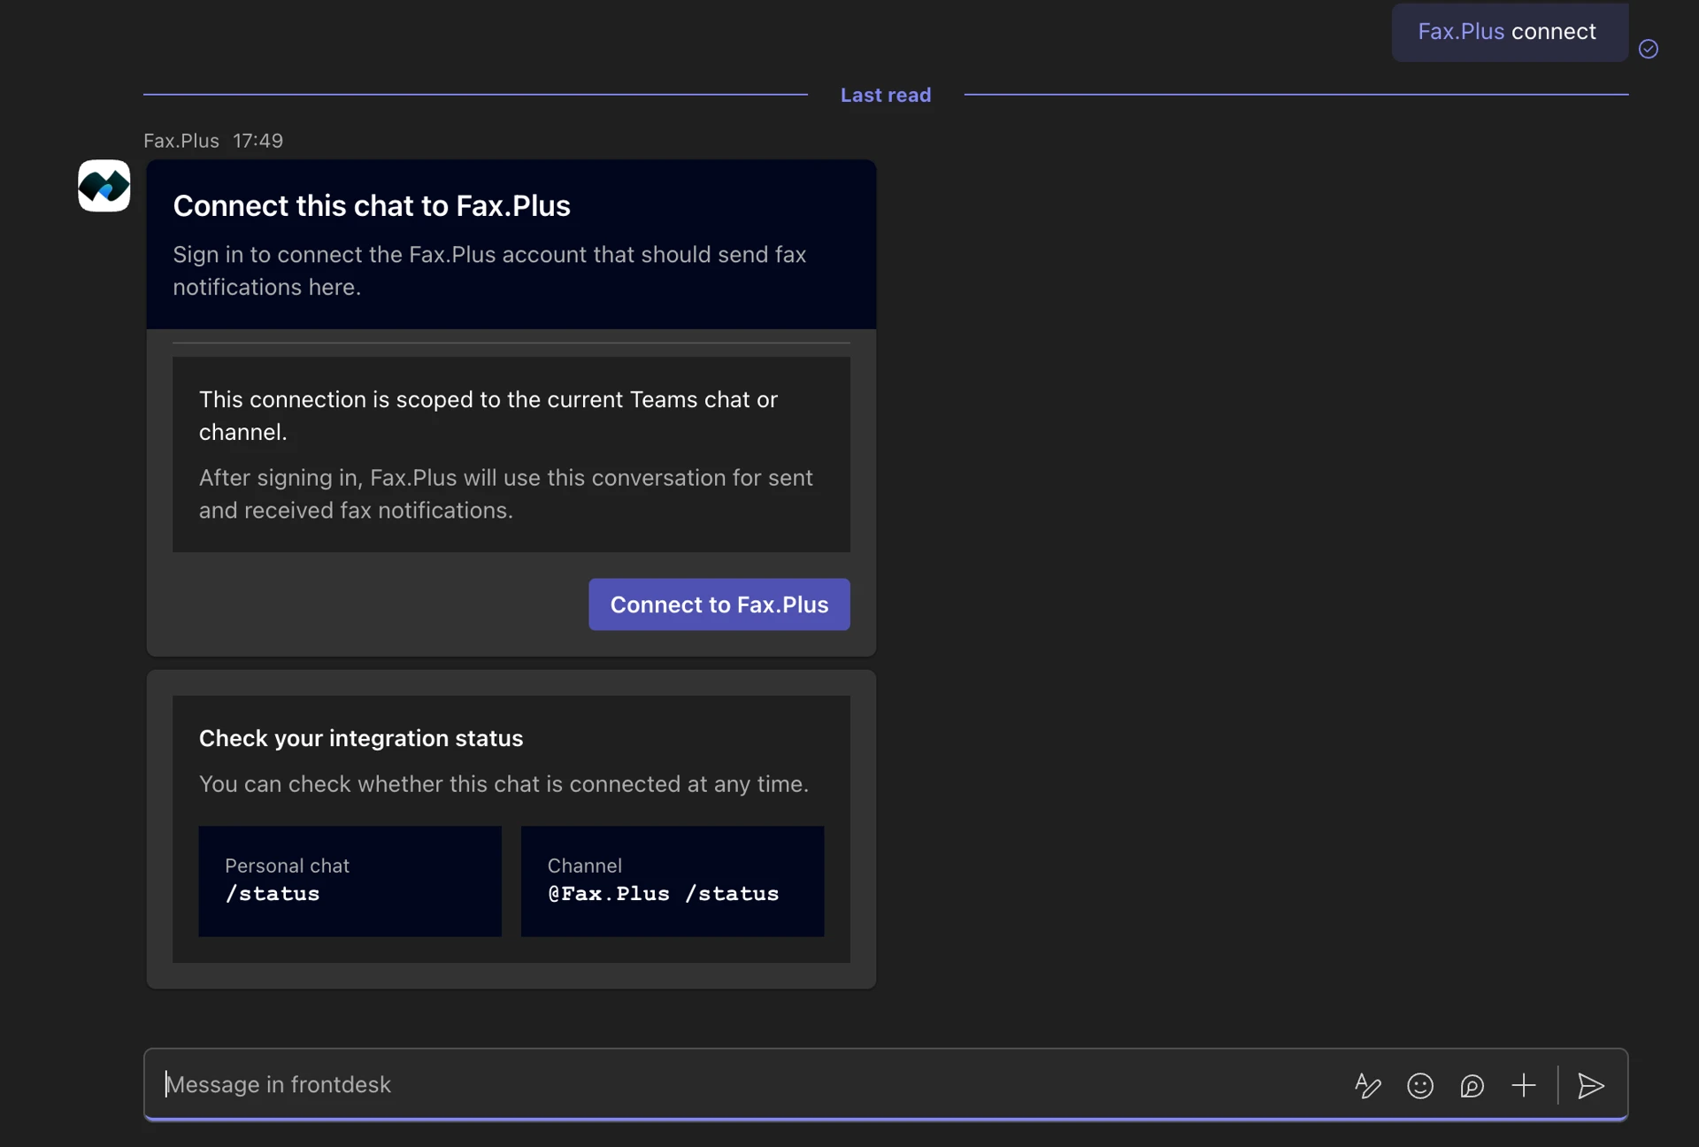Select the Channel @Fax.Plus /status command tile
The width and height of the screenshot is (1699, 1147).
click(x=673, y=881)
